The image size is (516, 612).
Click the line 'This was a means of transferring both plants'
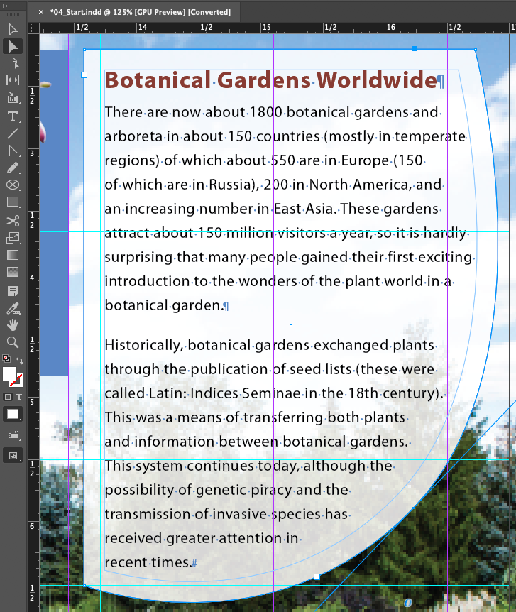tap(256, 417)
